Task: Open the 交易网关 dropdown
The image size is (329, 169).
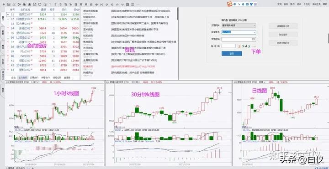Action: pos(239,26)
